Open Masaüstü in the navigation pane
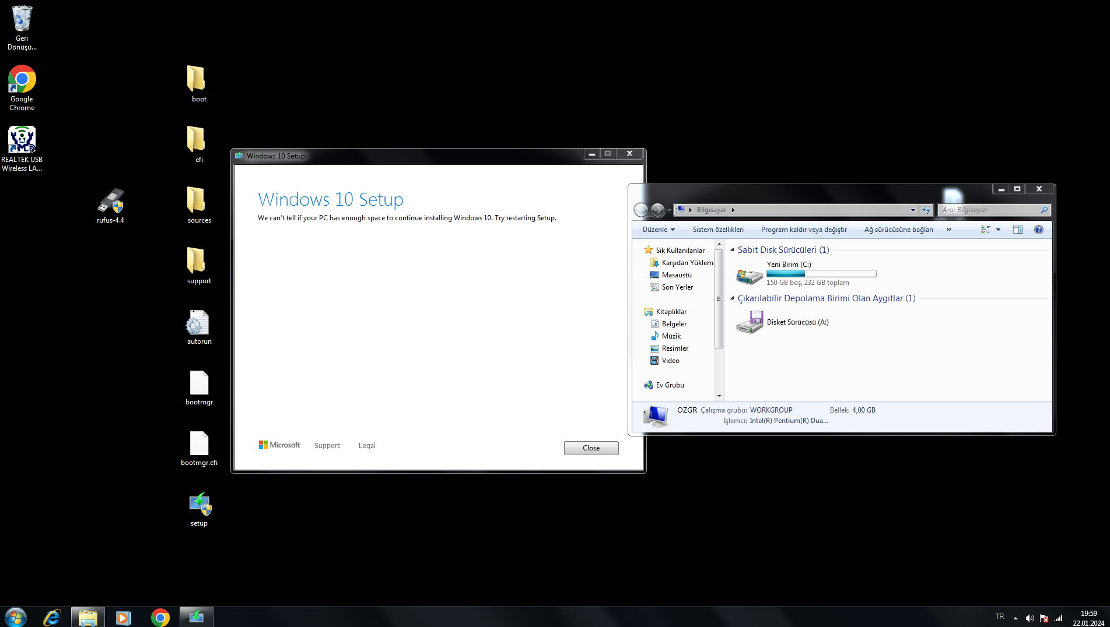This screenshot has height=627, width=1110. point(671,275)
